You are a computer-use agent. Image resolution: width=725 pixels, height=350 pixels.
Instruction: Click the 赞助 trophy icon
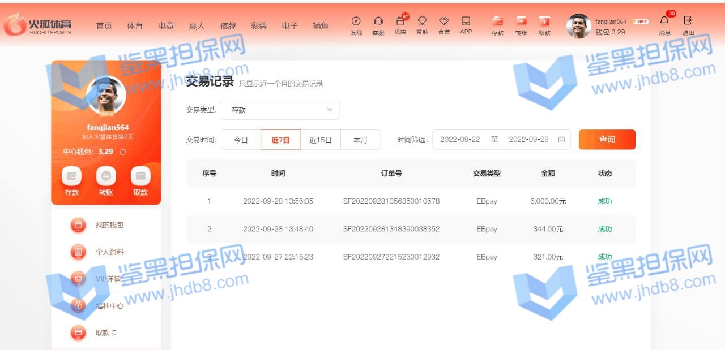(x=422, y=21)
